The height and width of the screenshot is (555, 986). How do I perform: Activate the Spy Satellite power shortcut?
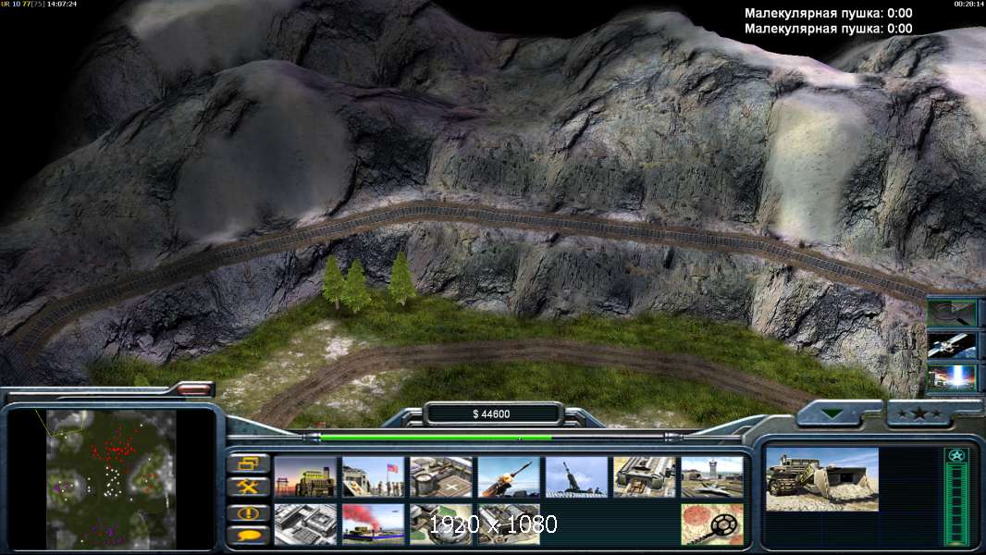point(952,346)
